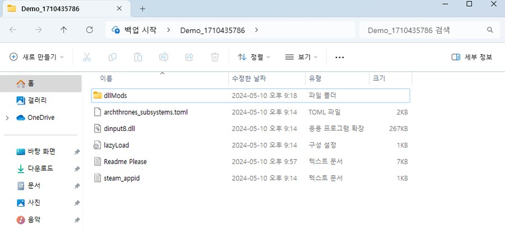Click the Share icon in toolbar

click(189, 57)
